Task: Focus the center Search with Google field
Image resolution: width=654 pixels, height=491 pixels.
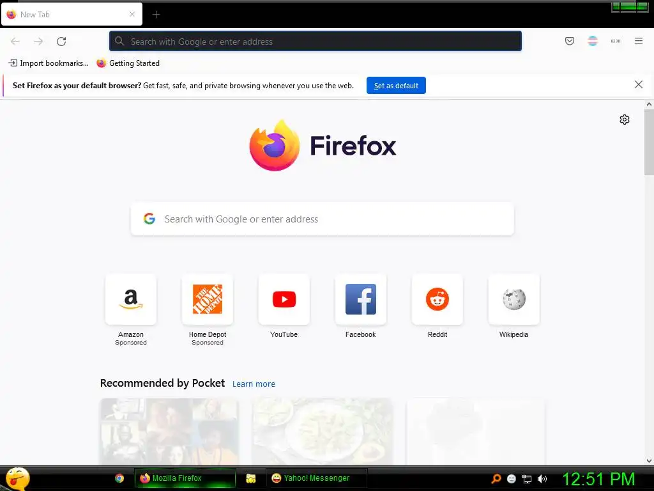Action: [323, 219]
